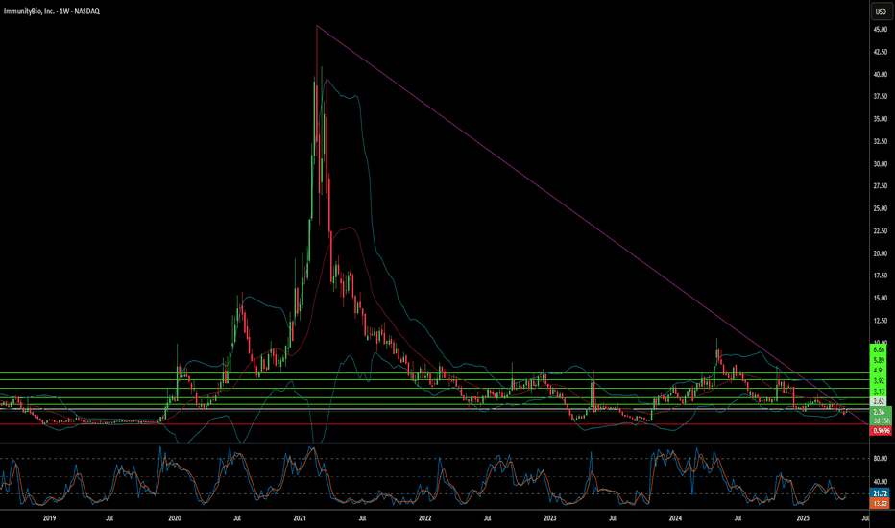Click the 20.00 price scale label
The height and width of the screenshot is (528, 895).
[882, 253]
